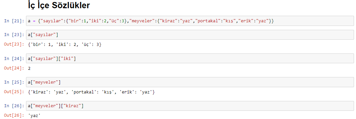Click the Out[25] meyveler dictionary output
Viewport: 356px width, 119px height.
(91, 92)
